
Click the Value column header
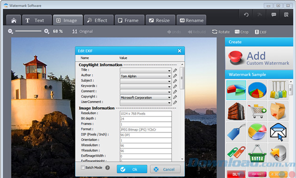click(123, 58)
